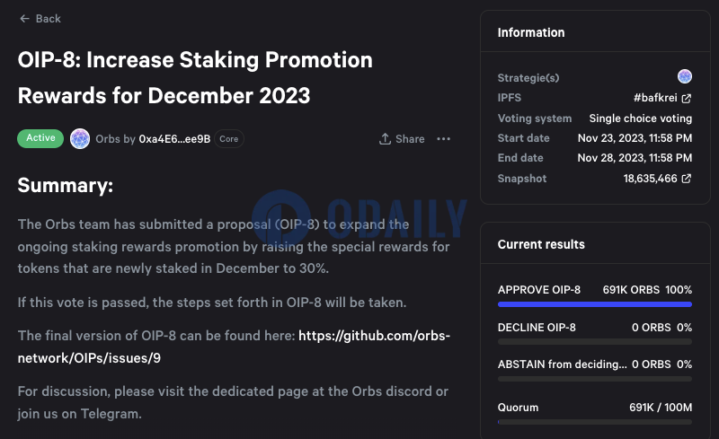This screenshot has height=439, width=719.
Task: Open the GitHub OIPs issues link
Action: 234,347
